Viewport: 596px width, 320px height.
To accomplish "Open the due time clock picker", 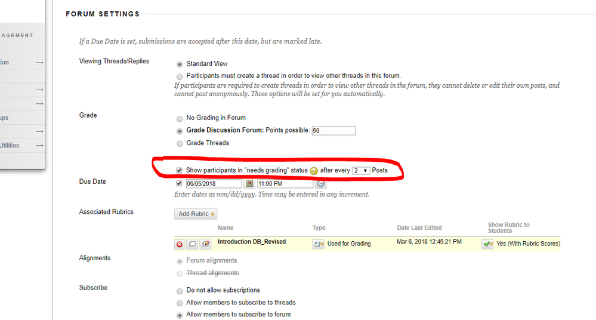I will [321, 184].
